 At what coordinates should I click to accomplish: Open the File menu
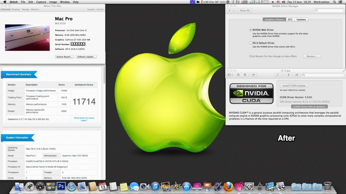click(23, 2)
